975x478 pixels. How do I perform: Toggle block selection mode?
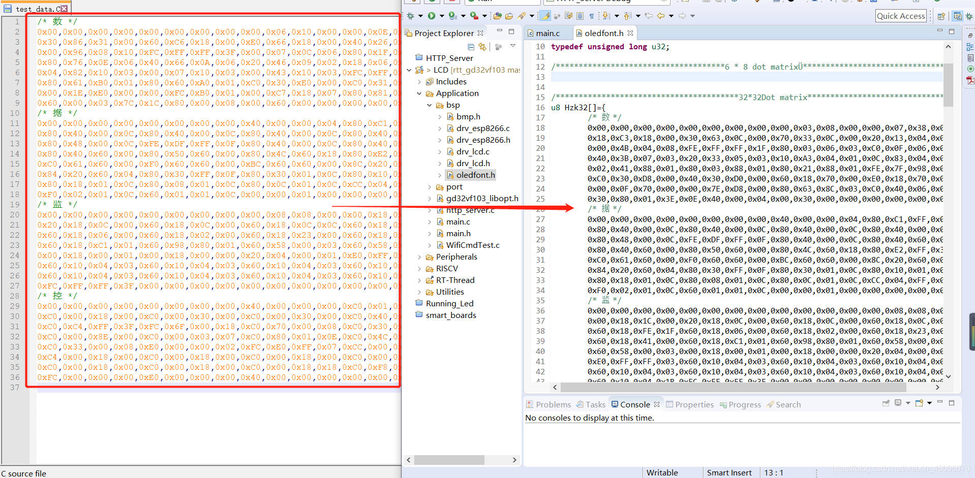(x=580, y=16)
